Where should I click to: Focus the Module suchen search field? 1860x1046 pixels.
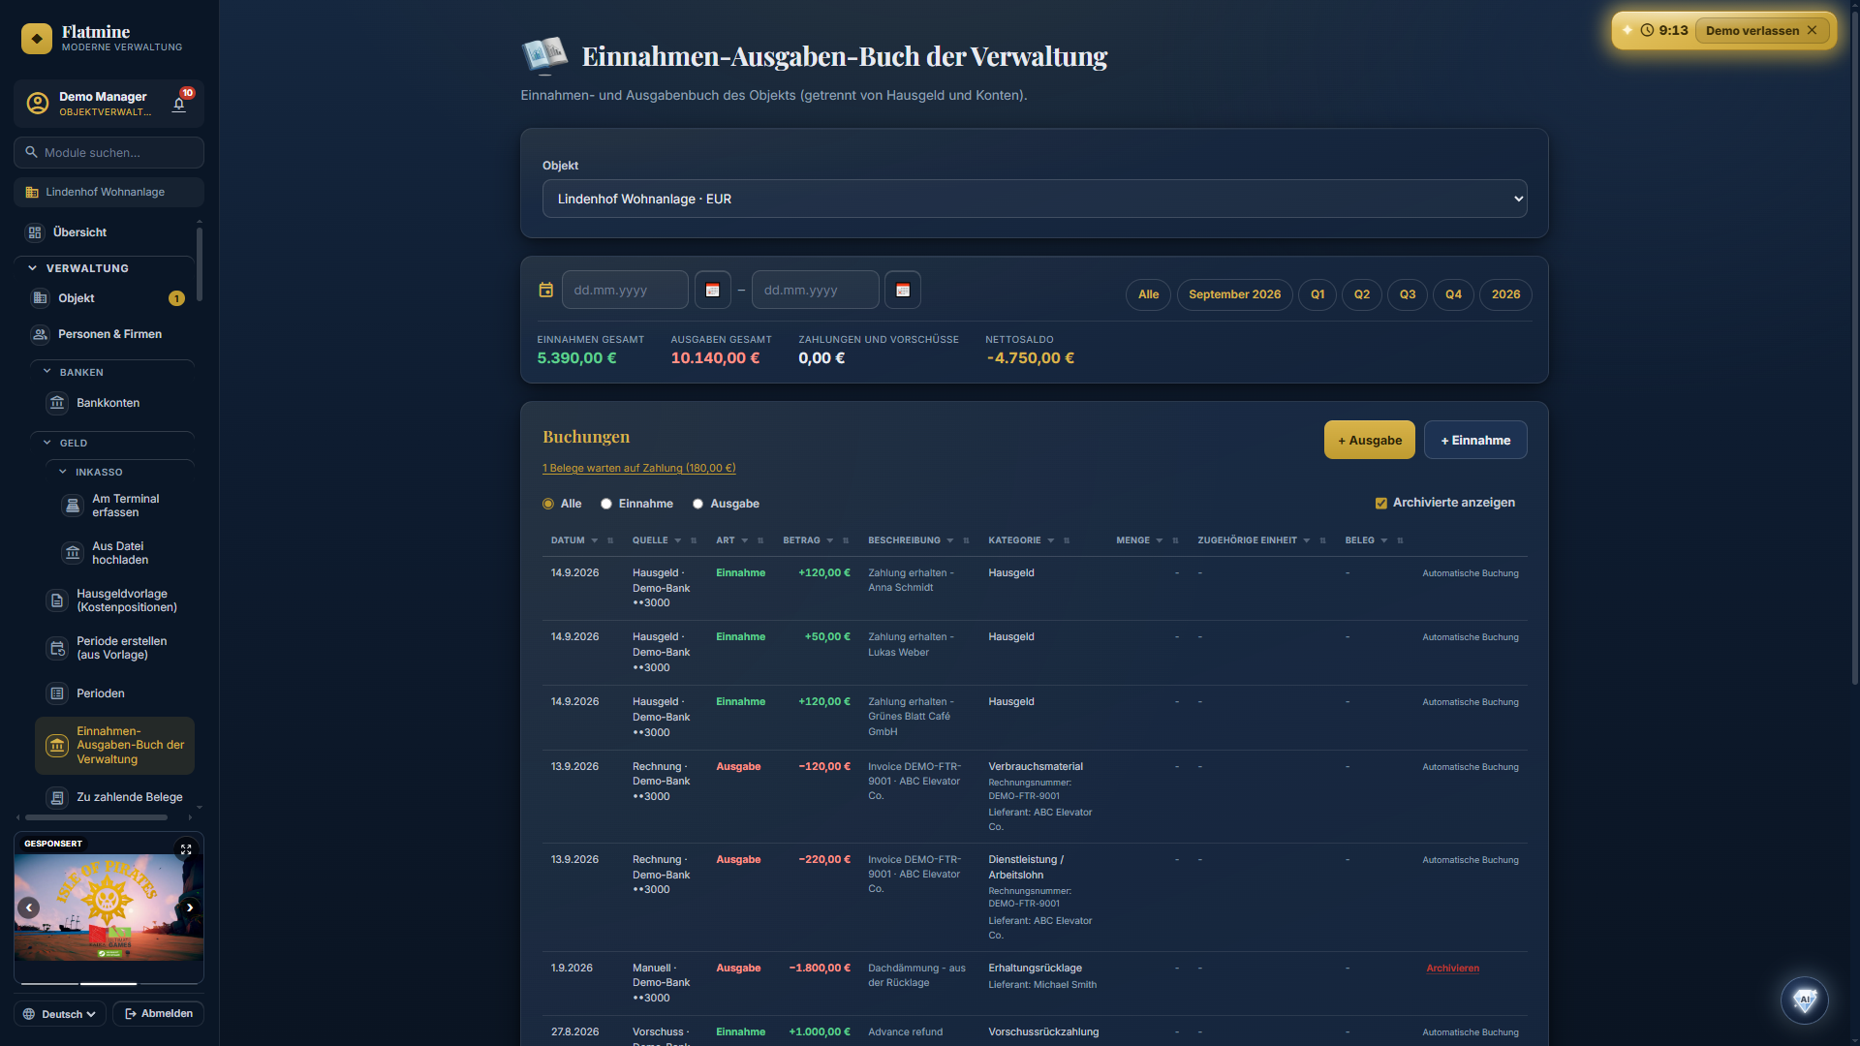pyautogui.click(x=108, y=152)
